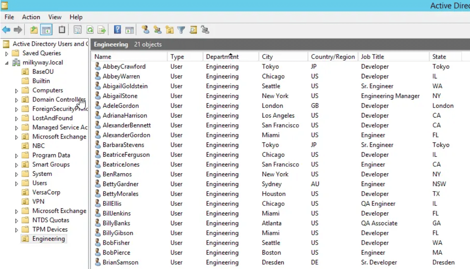The width and height of the screenshot is (470, 269).
Task: Sort by the State column header
Action: point(445,57)
